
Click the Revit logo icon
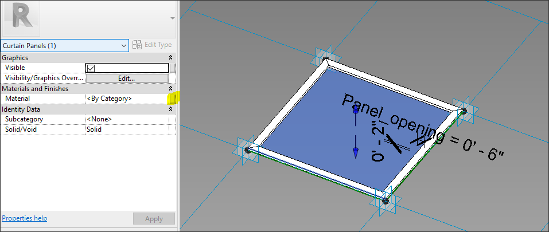(22, 17)
